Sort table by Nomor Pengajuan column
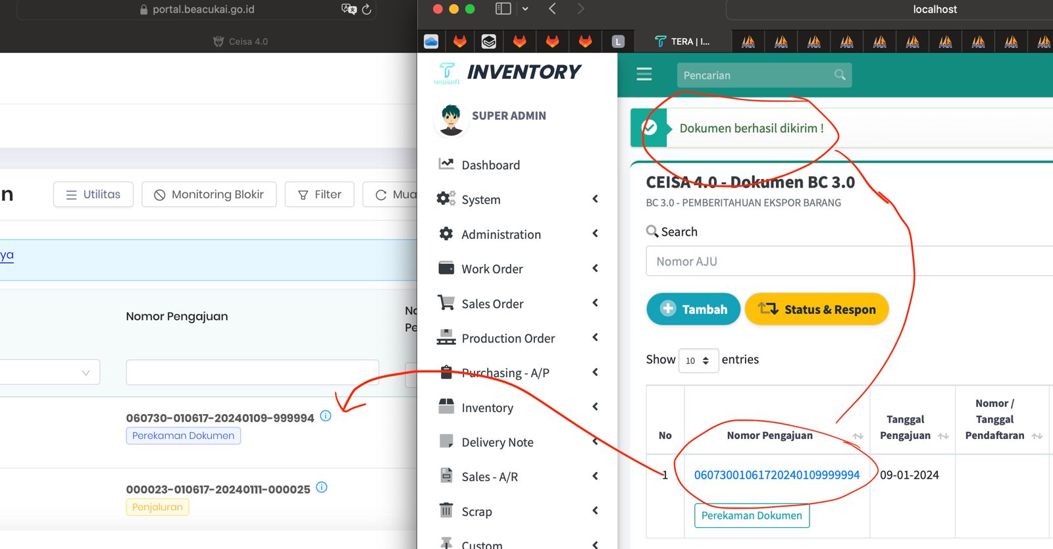Image resolution: width=1053 pixels, height=549 pixels. click(x=858, y=436)
